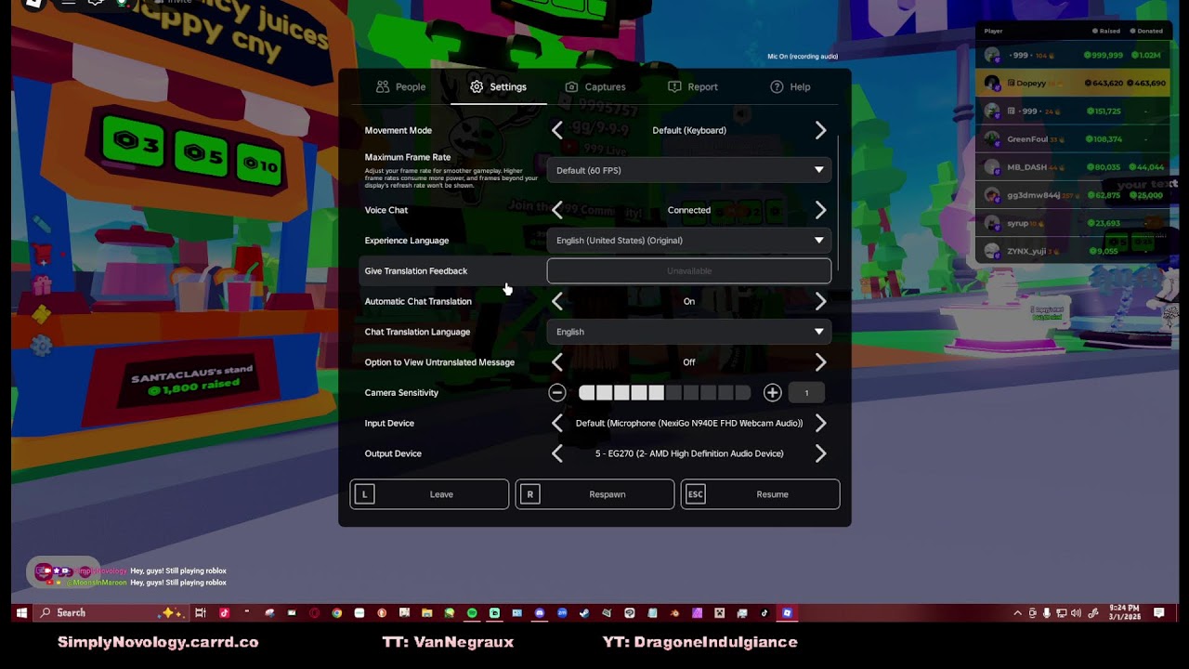The width and height of the screenshot is (1189, 669).
Task: Edit the Camera Sensitivity value field
Action: (806, 393)
